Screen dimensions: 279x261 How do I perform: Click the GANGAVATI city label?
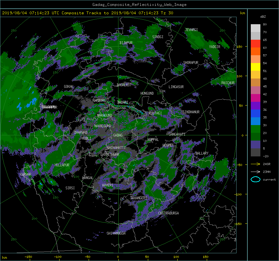tap(177, 134)
